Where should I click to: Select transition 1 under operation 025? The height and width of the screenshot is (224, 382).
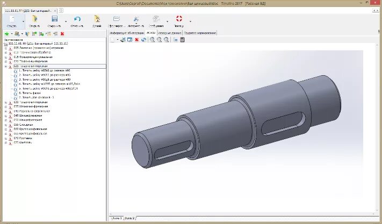45,70
